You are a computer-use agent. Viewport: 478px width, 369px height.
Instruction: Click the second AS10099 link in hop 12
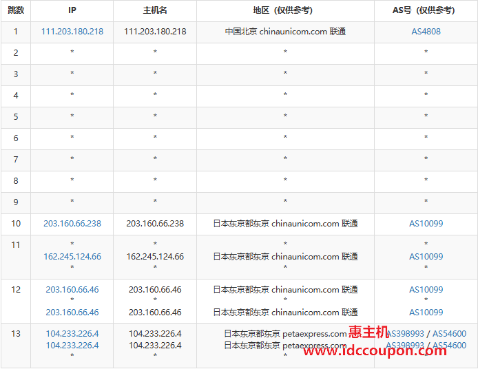pos(426,312)
